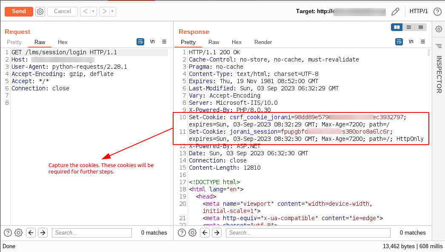
Task: Open Request search help icon
Action: [8, 233]
